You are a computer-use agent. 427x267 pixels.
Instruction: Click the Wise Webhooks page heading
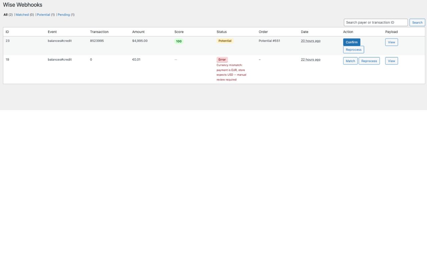pyautogui.click(x=23, y=5)
